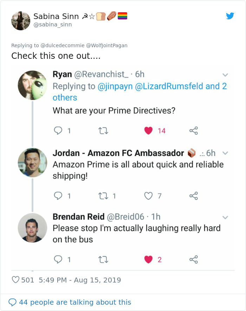Image resolution: width=246 pixels, height=311 pixels.
Task: Click the retweet icon on Jordan's tweet
Action: tap(103, 195)
